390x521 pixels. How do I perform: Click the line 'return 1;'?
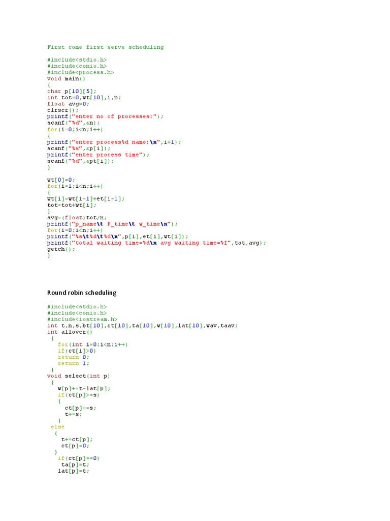tap(73, 363)
